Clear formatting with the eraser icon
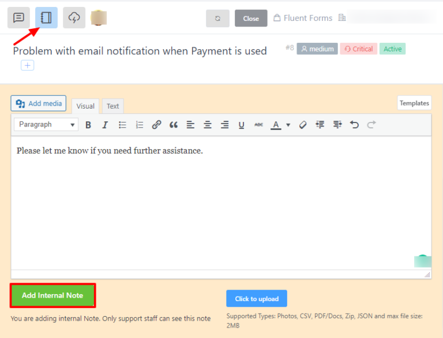This screenshot has height=338, width=443. [303, 125]
